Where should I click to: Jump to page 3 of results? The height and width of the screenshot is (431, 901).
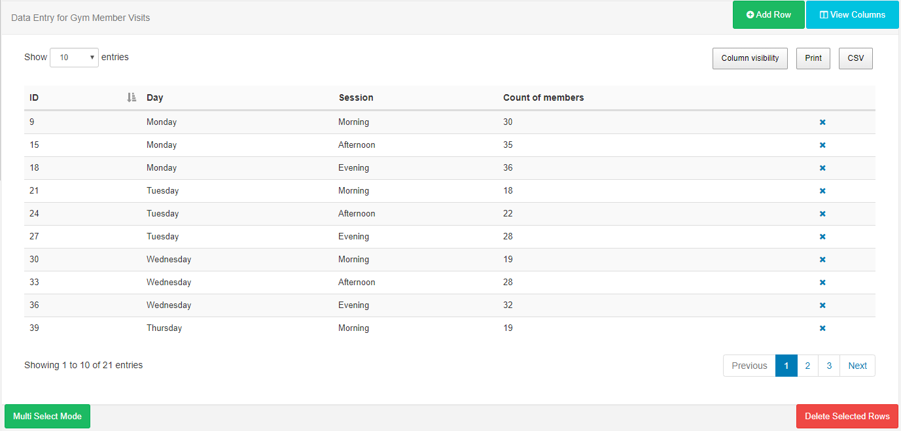point(829,366)
